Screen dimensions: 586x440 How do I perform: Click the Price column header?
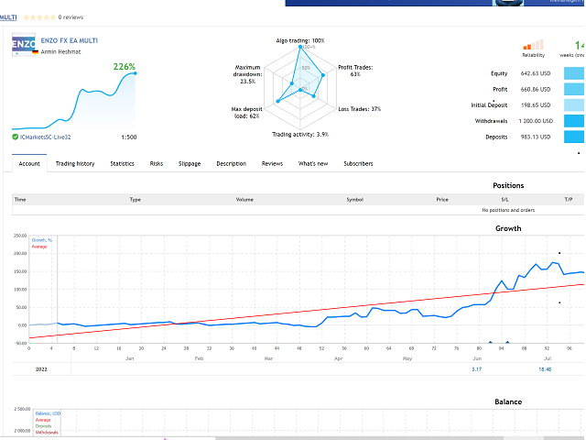(x=442, y=200)
